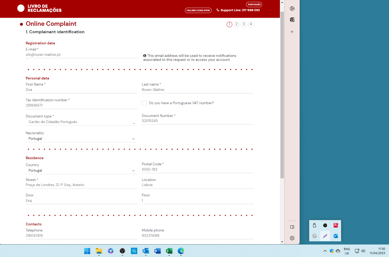This screenshot has width=389, height=257.
Task: Click the Postal Code field
Action: [198, 170]
